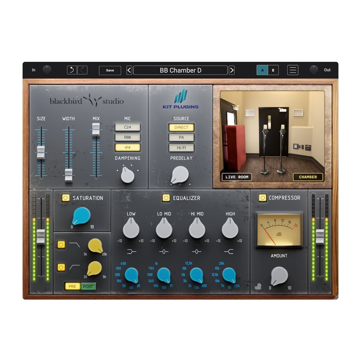The image size is (361, 361).
Task: Toggle high-pass filter power button
Action: click(x=61, y=267)
